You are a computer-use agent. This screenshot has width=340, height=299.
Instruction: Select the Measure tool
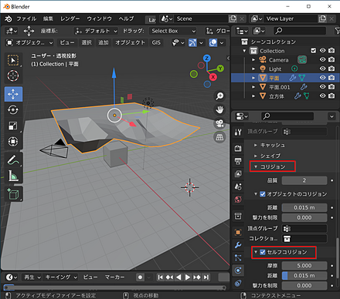(x=13, y=176)
